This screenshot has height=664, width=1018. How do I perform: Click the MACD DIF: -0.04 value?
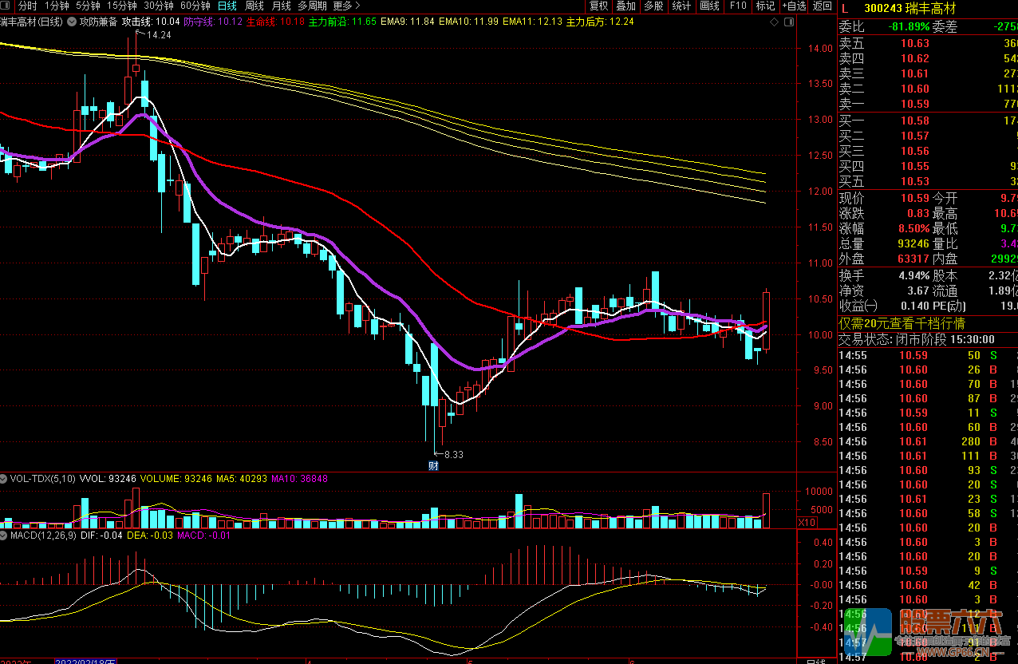coord(101,536)
